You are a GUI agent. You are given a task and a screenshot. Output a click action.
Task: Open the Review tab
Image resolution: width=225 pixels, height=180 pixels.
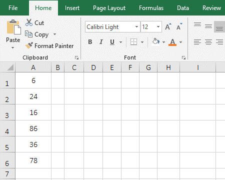pyautogui.click(x=211, y=8)
